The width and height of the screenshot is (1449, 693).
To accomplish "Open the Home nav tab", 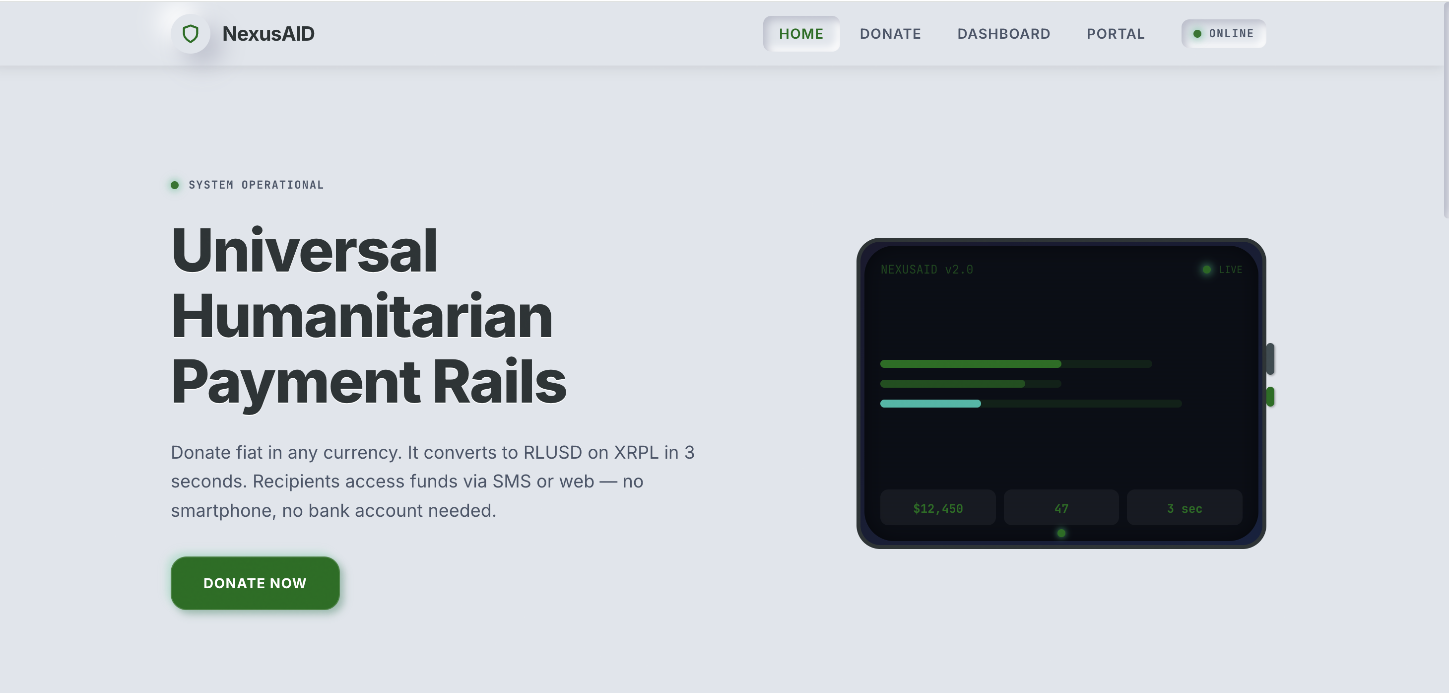I will pos(801,34).
